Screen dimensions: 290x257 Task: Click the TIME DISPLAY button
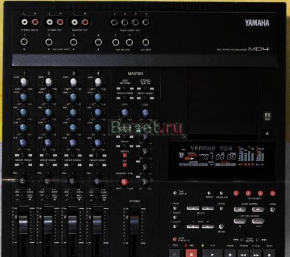click(x=175, y=193)
